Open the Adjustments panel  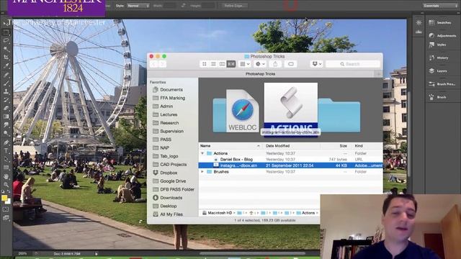pos(442,35)
